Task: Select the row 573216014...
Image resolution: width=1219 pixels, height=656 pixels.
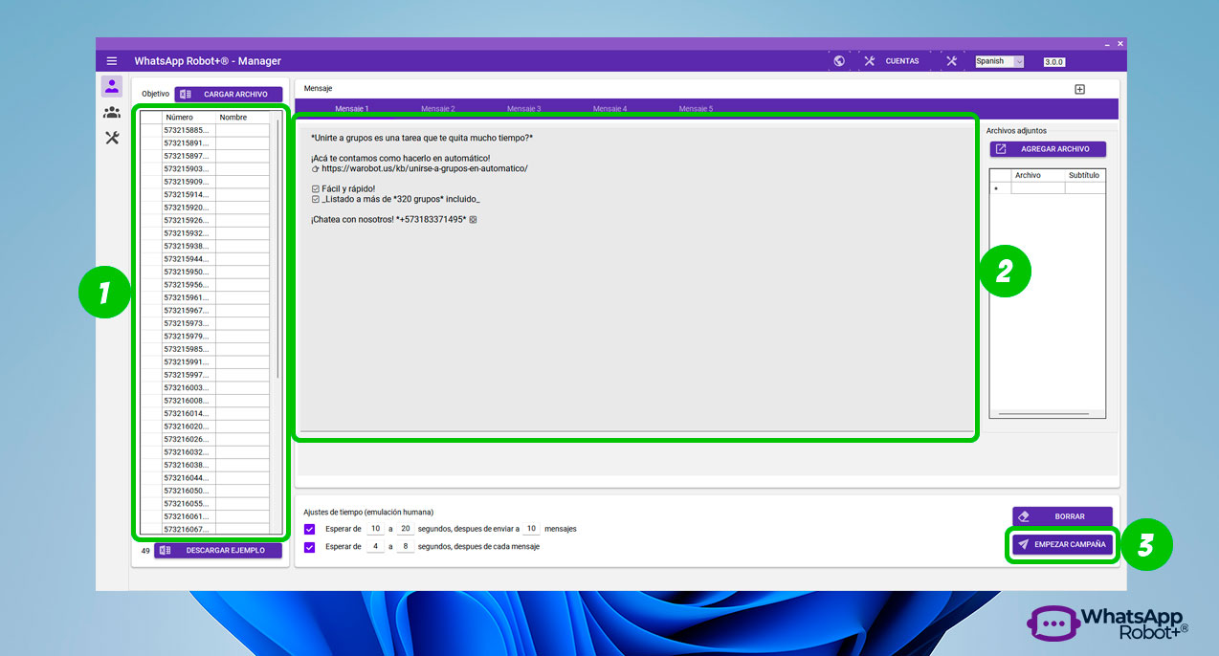Action: point(206,414)
